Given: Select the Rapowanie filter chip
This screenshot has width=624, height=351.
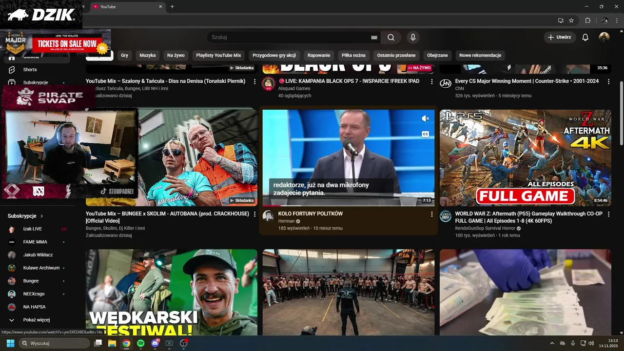Looking at the screenshot, I should coord(319,56).
